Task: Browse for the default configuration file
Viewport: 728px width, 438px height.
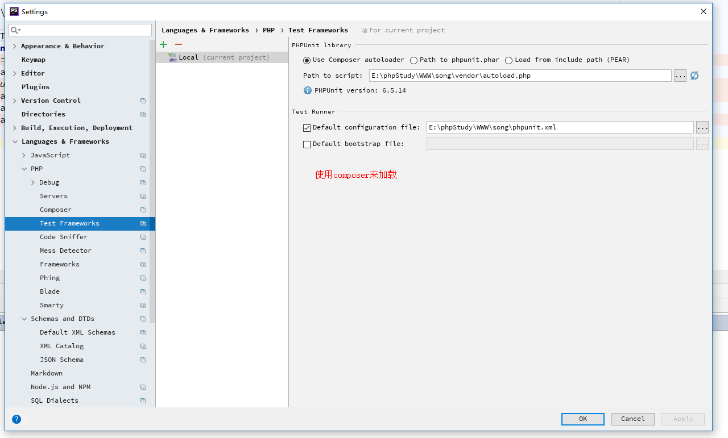Action: 702,127
